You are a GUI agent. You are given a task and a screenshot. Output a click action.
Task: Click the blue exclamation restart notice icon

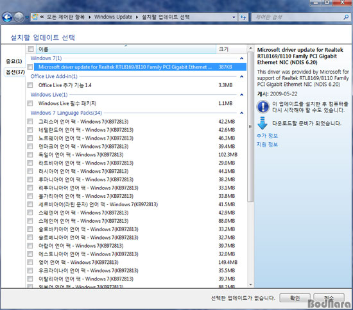pos(263,106)
